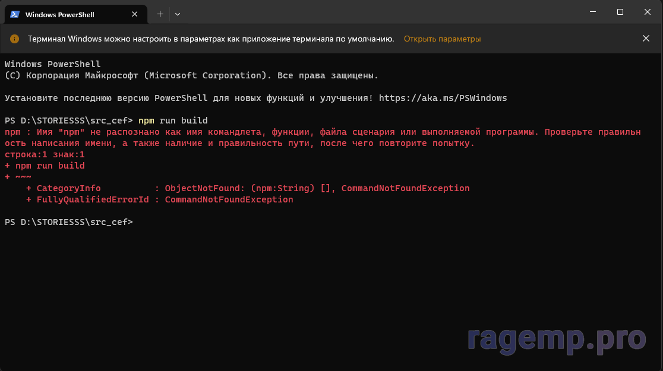Click the ragemp.pro watermark
Screen dimensions: 663x371
click(x=556, y=338)
